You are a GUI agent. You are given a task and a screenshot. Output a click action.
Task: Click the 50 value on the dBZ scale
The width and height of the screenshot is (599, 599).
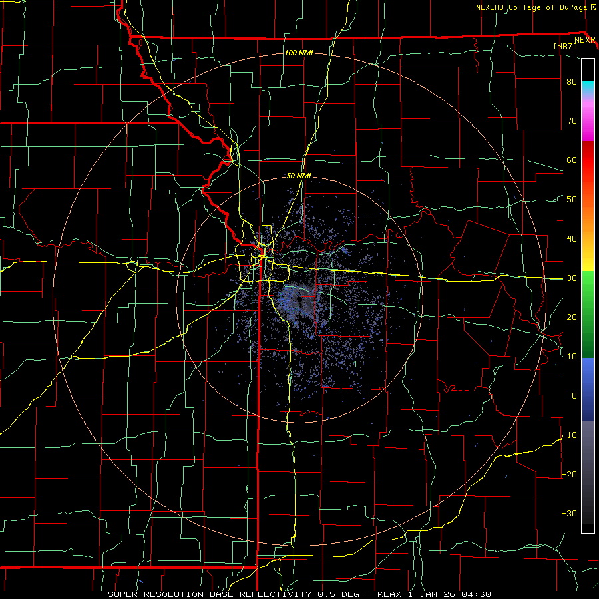[x=572, y=200]
